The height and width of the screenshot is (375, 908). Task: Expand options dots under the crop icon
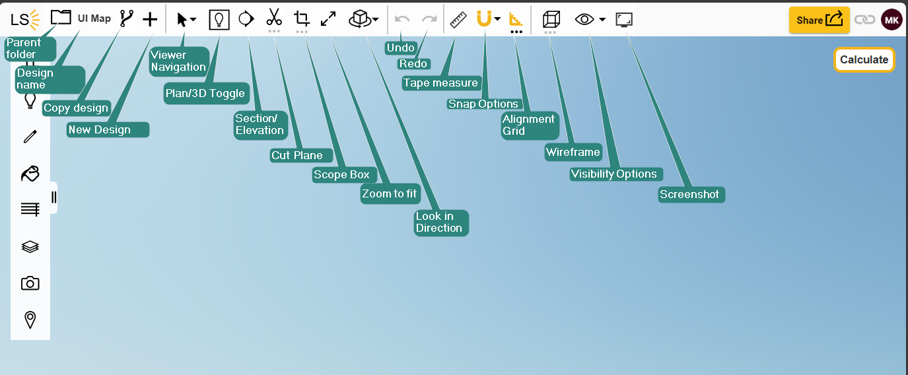point(302,31)
